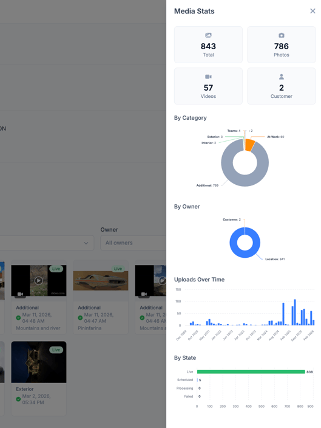Click the Photos camera icon
Viewport: 321px width, 428px height.
[x=281, y=35]
